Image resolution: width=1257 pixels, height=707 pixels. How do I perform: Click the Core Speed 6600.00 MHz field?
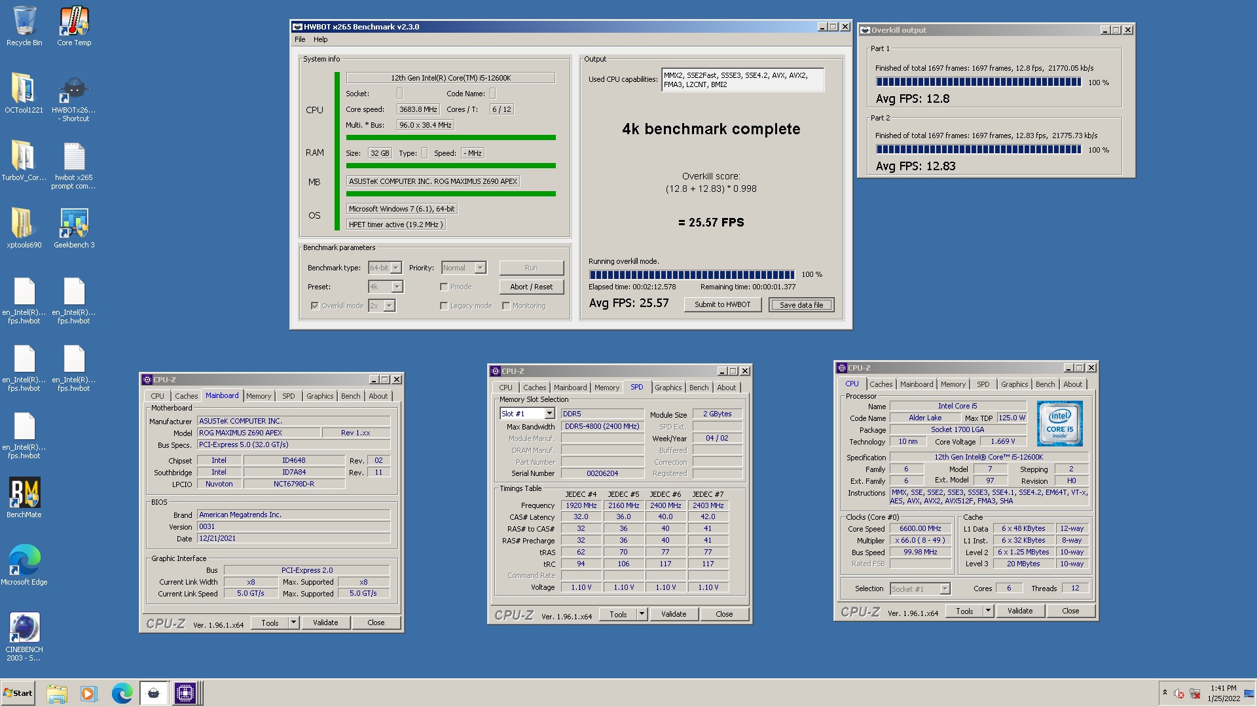pos(920,529)
